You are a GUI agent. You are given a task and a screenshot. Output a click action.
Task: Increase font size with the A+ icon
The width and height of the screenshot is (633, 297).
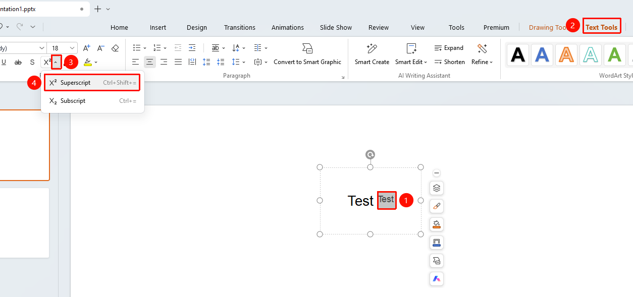pos(86,48)
